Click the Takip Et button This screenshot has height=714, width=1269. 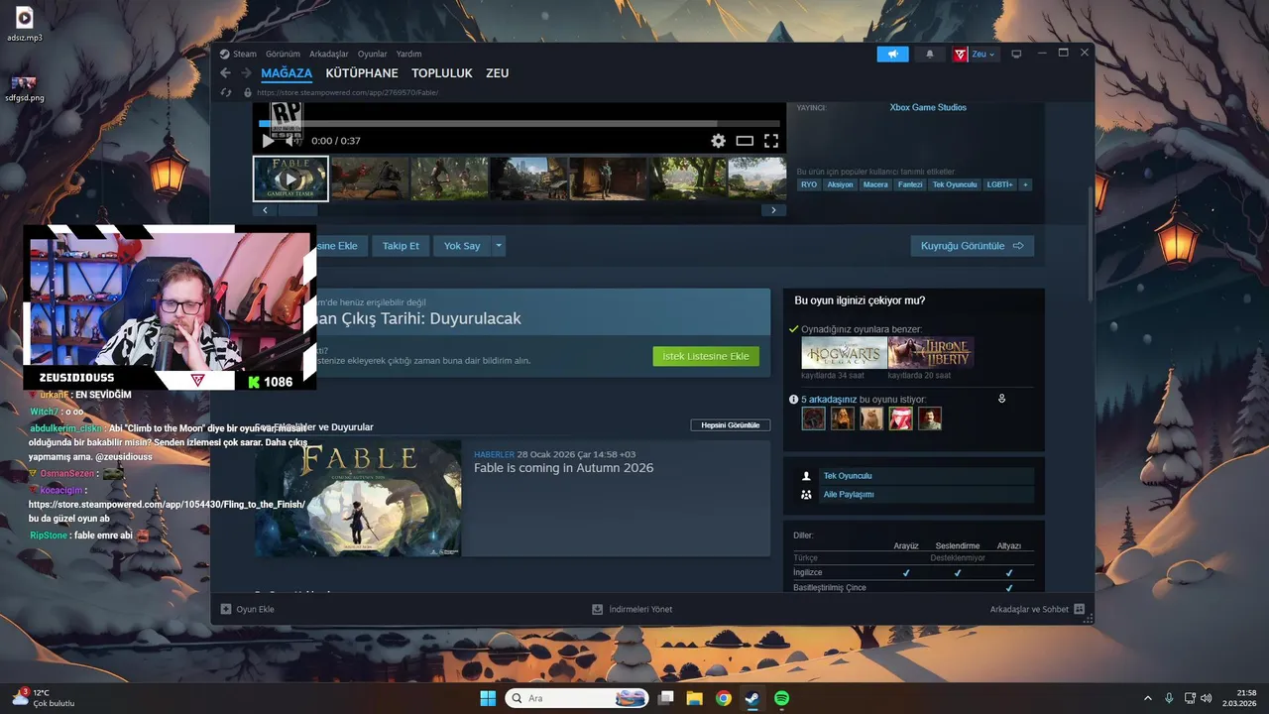pyautogui.click(x=401, y=246)
